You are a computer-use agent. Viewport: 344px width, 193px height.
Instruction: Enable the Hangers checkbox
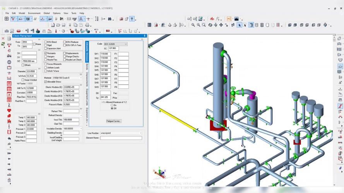(x=46, y=56)
